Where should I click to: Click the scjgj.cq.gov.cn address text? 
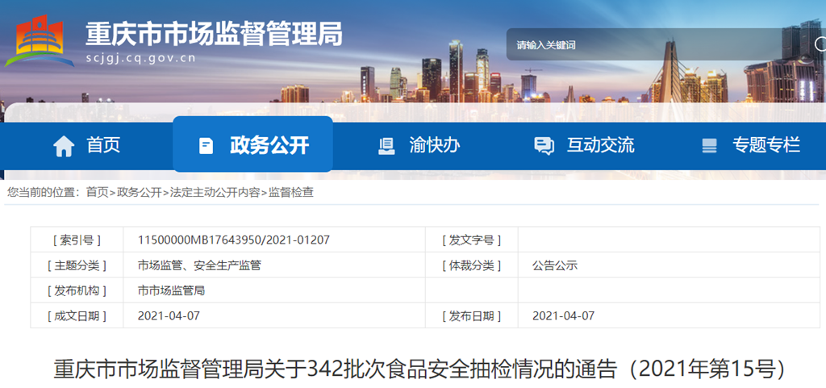click(x=140, y=58)
